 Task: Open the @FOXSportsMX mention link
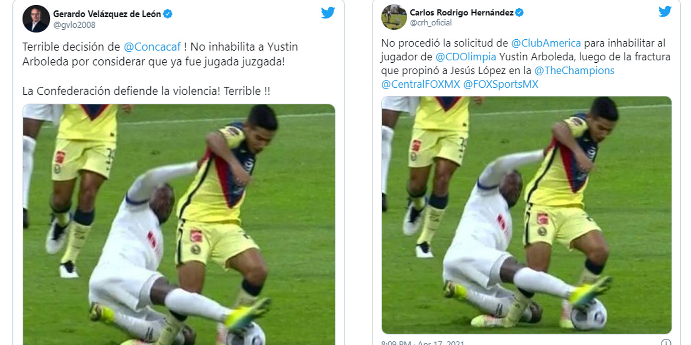pyautogui.click(x=500, y=84)
